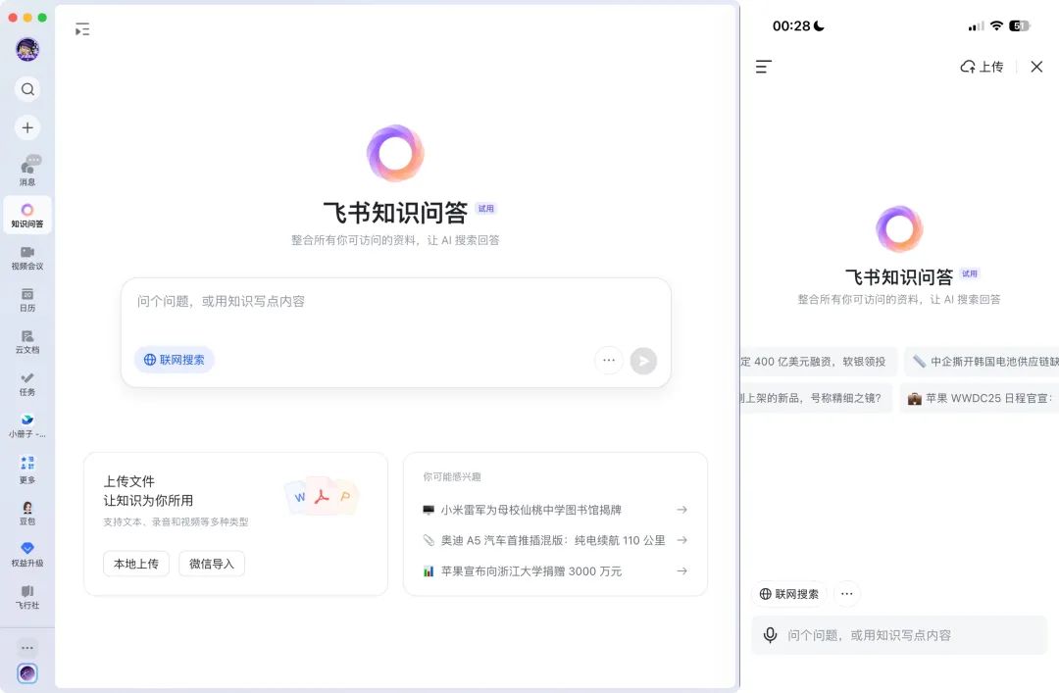Click the arrow beside the 小米雷军 suggestion
Viewport: 1059px width, 693px height.
pyautogui.click(x=682, y=510)
